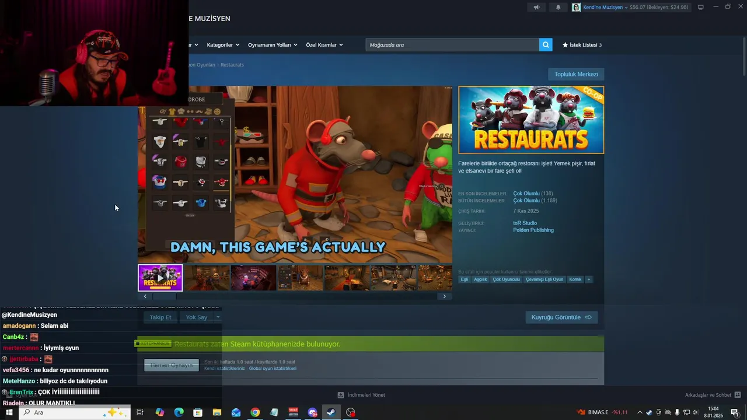
Task: Click Takip Et follow button
Action: click(160, 317)
